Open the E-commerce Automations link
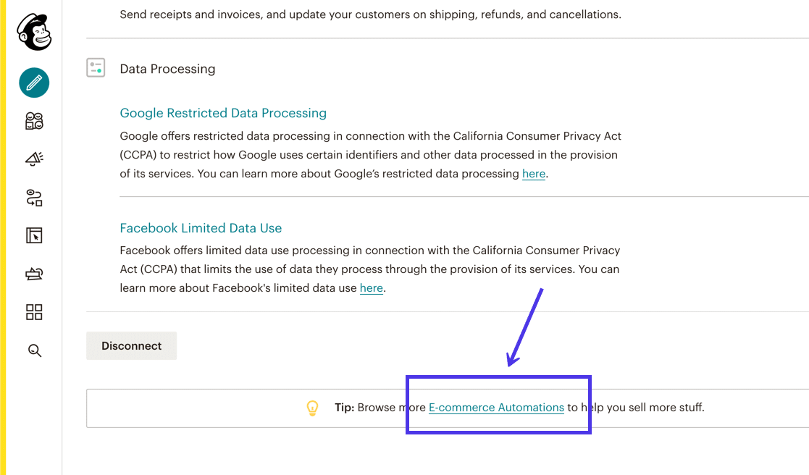 [x=496, y=408]
